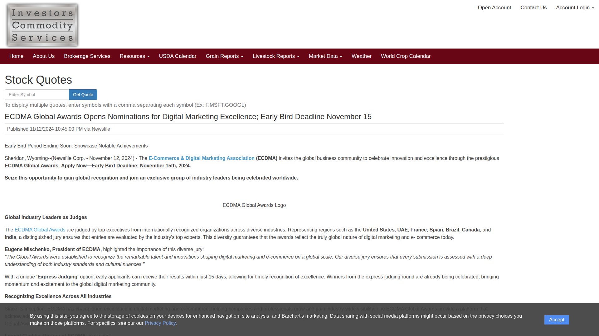599x336 pixels.
Task: Click the Investors Commodity Services logo
Action: pos(42,25)
